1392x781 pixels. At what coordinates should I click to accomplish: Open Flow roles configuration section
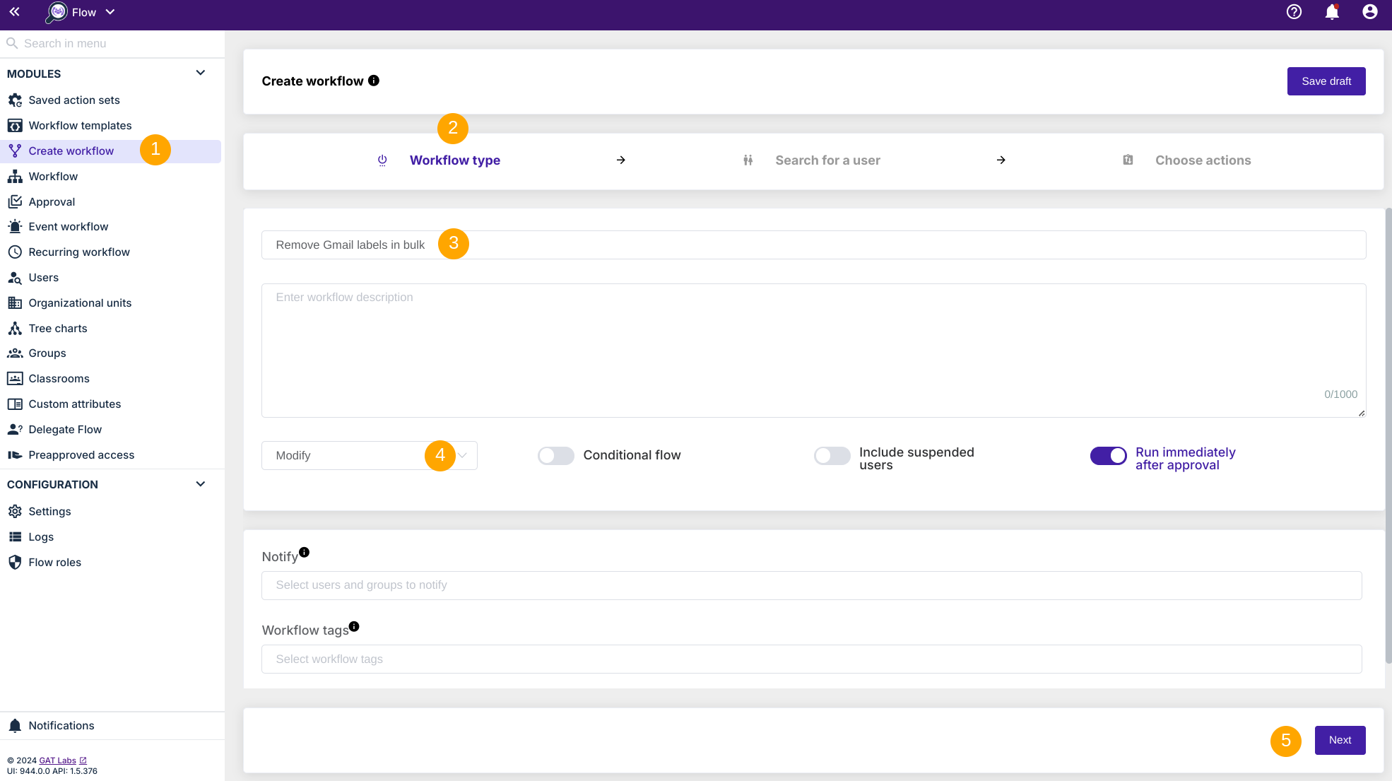coord(54,561)
